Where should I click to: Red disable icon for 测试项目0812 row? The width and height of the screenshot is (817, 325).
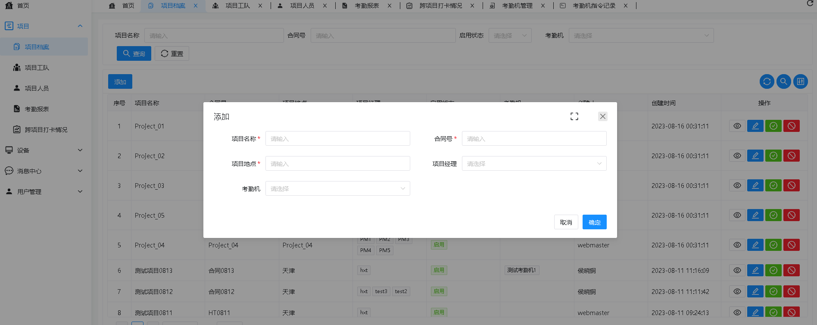pos(792,291)
